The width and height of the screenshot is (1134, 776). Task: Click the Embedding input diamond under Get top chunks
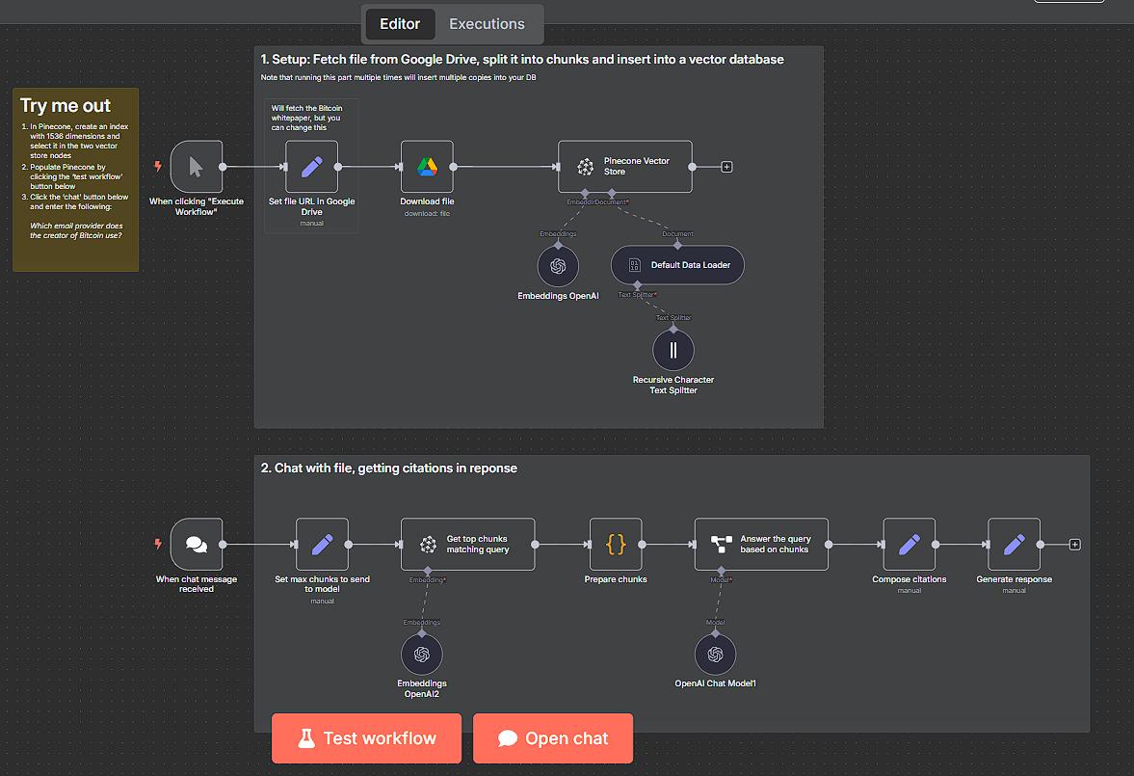point(428,571)
